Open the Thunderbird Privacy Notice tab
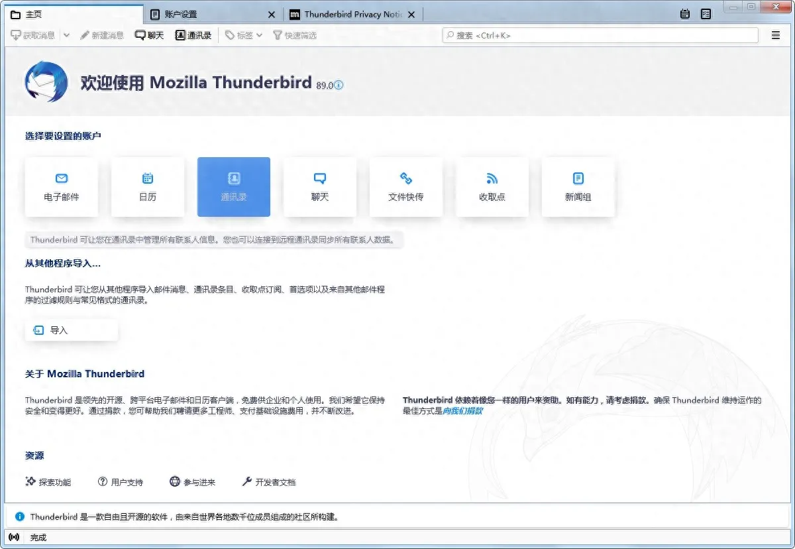This screenshot has height=549, width=795. [352, 14]
